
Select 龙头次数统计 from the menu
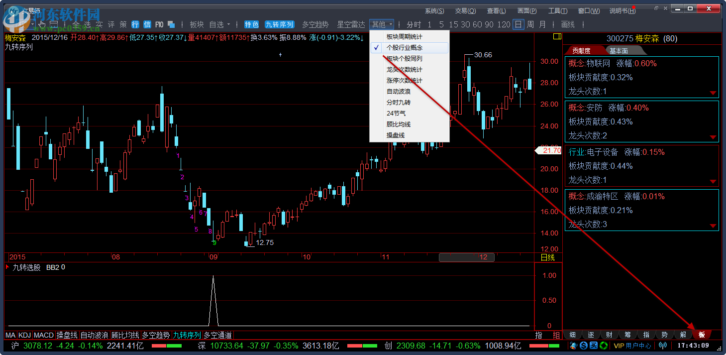(x=410, y=70)
